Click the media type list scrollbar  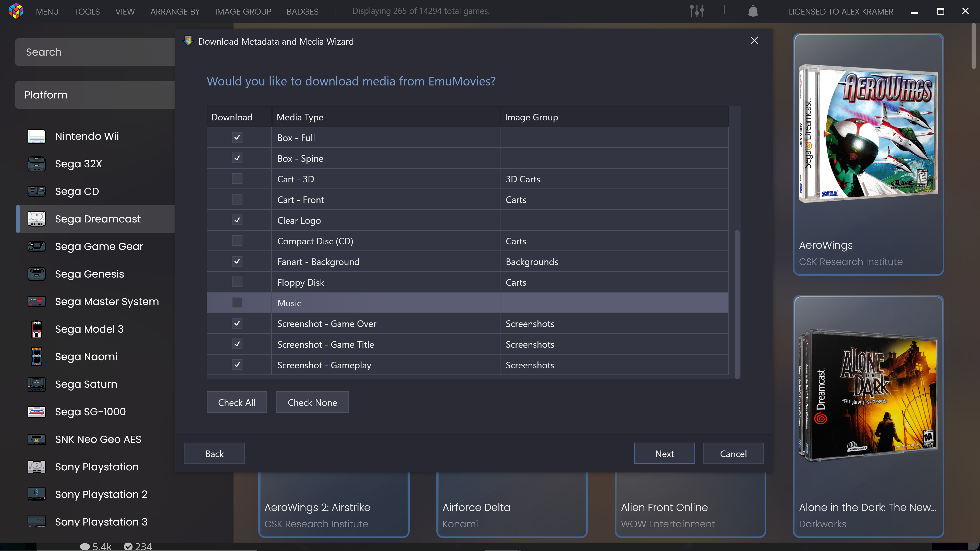737,304
